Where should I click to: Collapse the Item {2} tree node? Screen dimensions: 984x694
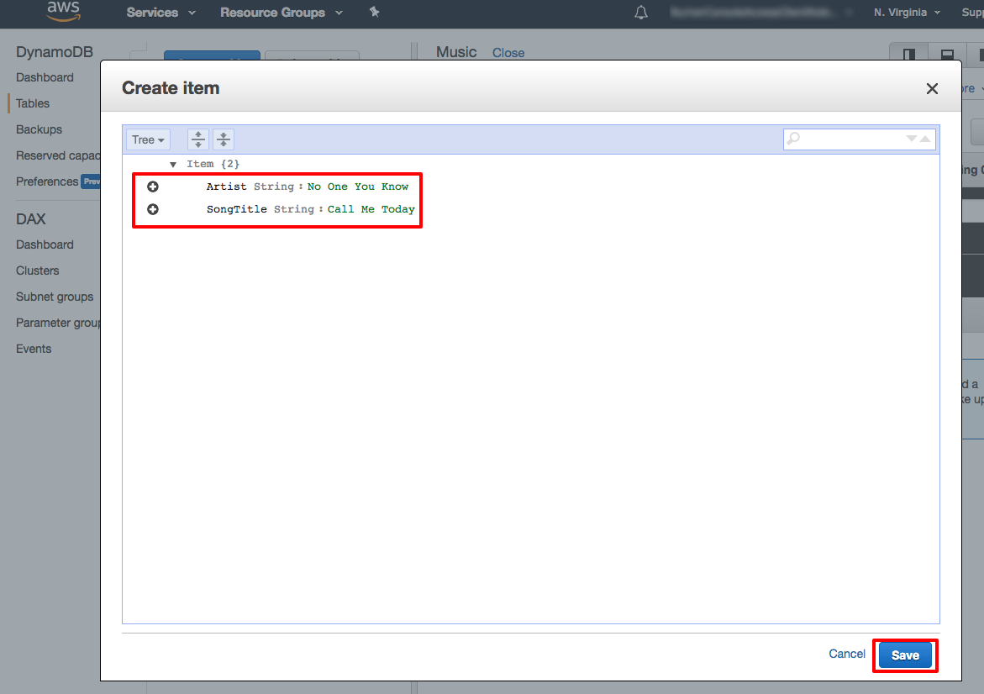[173, 164]
